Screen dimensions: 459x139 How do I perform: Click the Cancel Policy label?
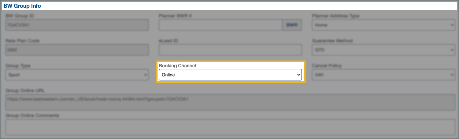(x=327, y=66)
